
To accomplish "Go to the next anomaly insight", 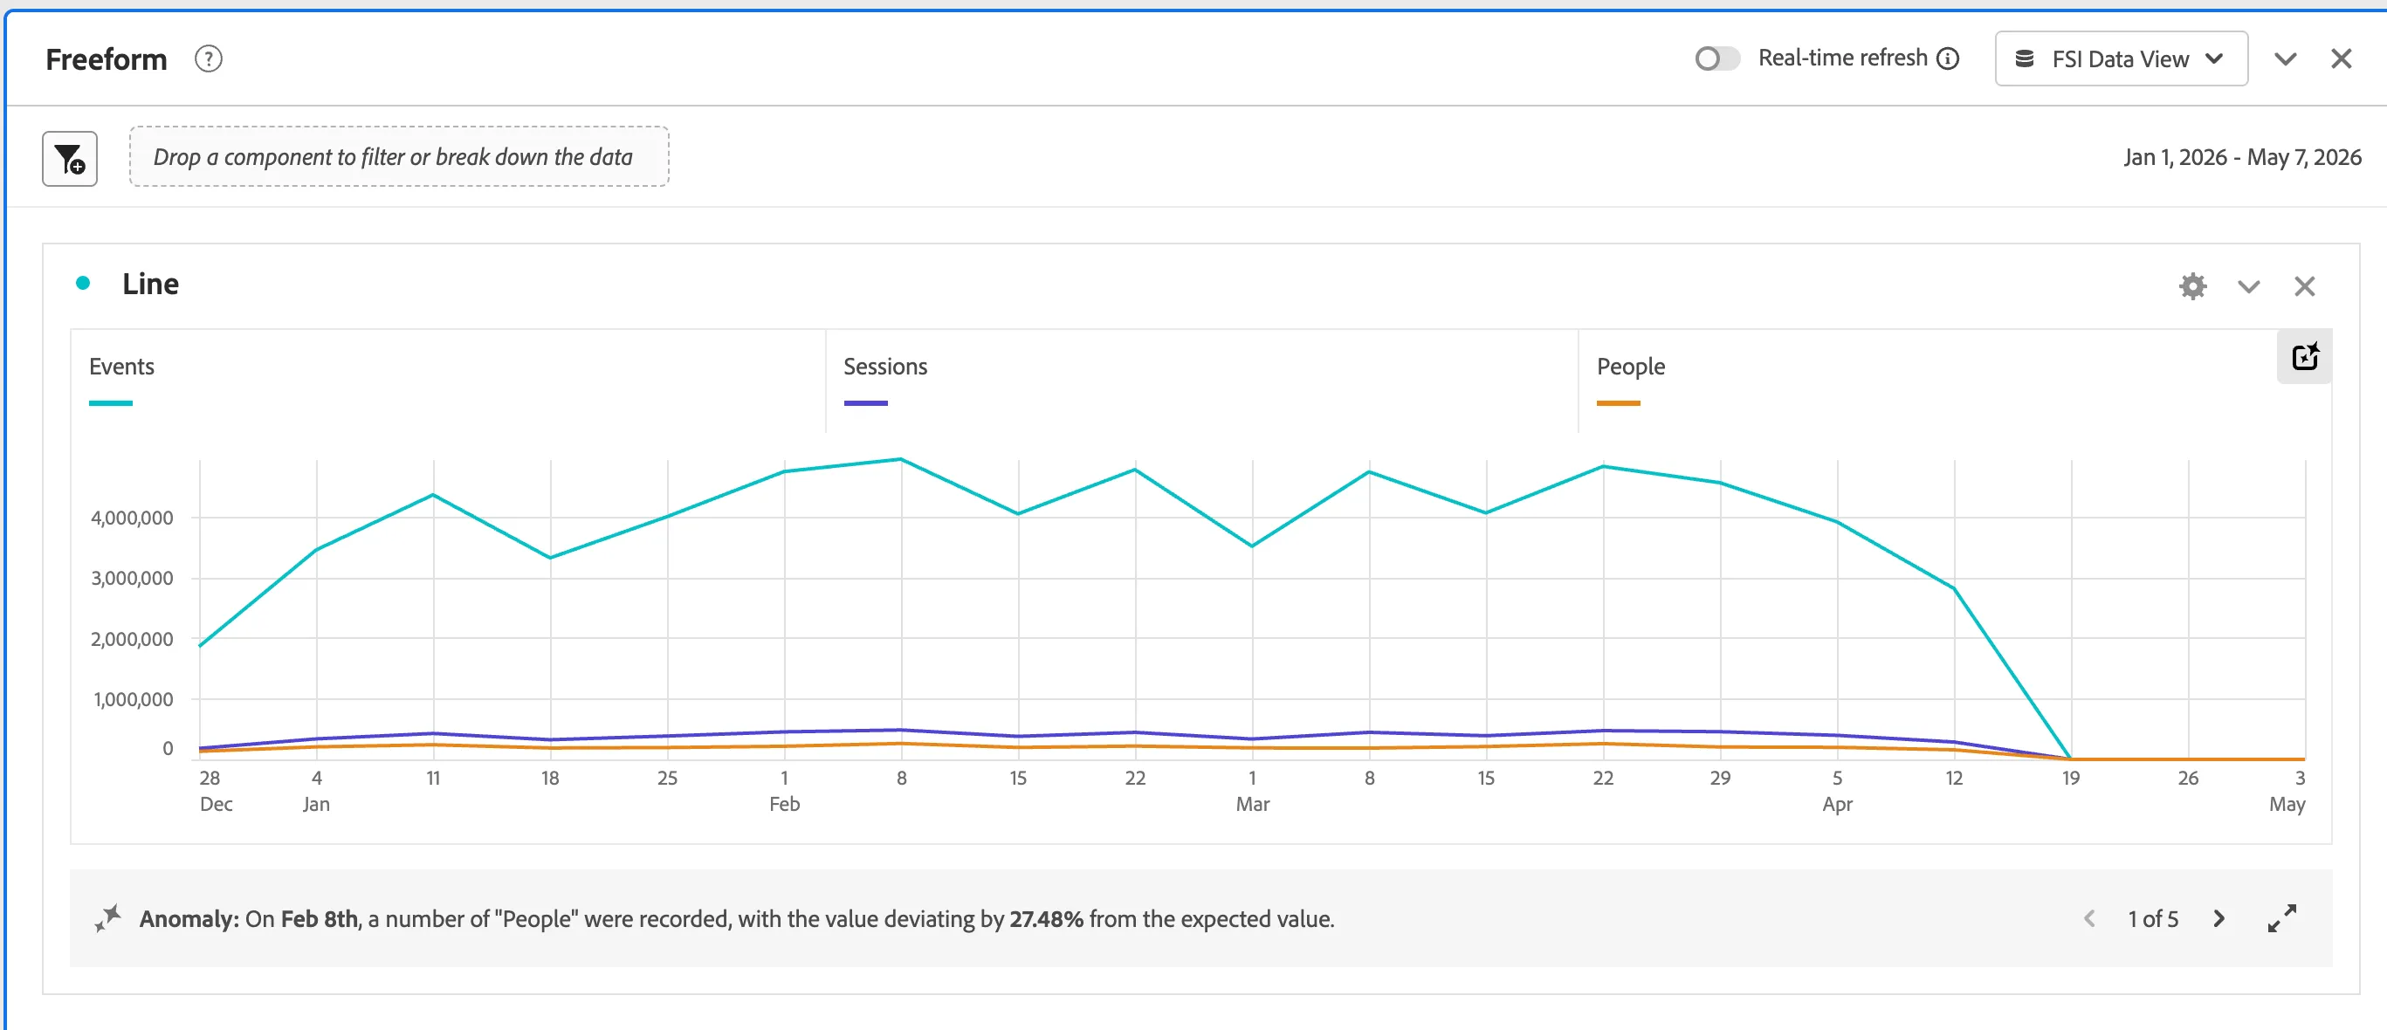I will [x=2218, y=919].
